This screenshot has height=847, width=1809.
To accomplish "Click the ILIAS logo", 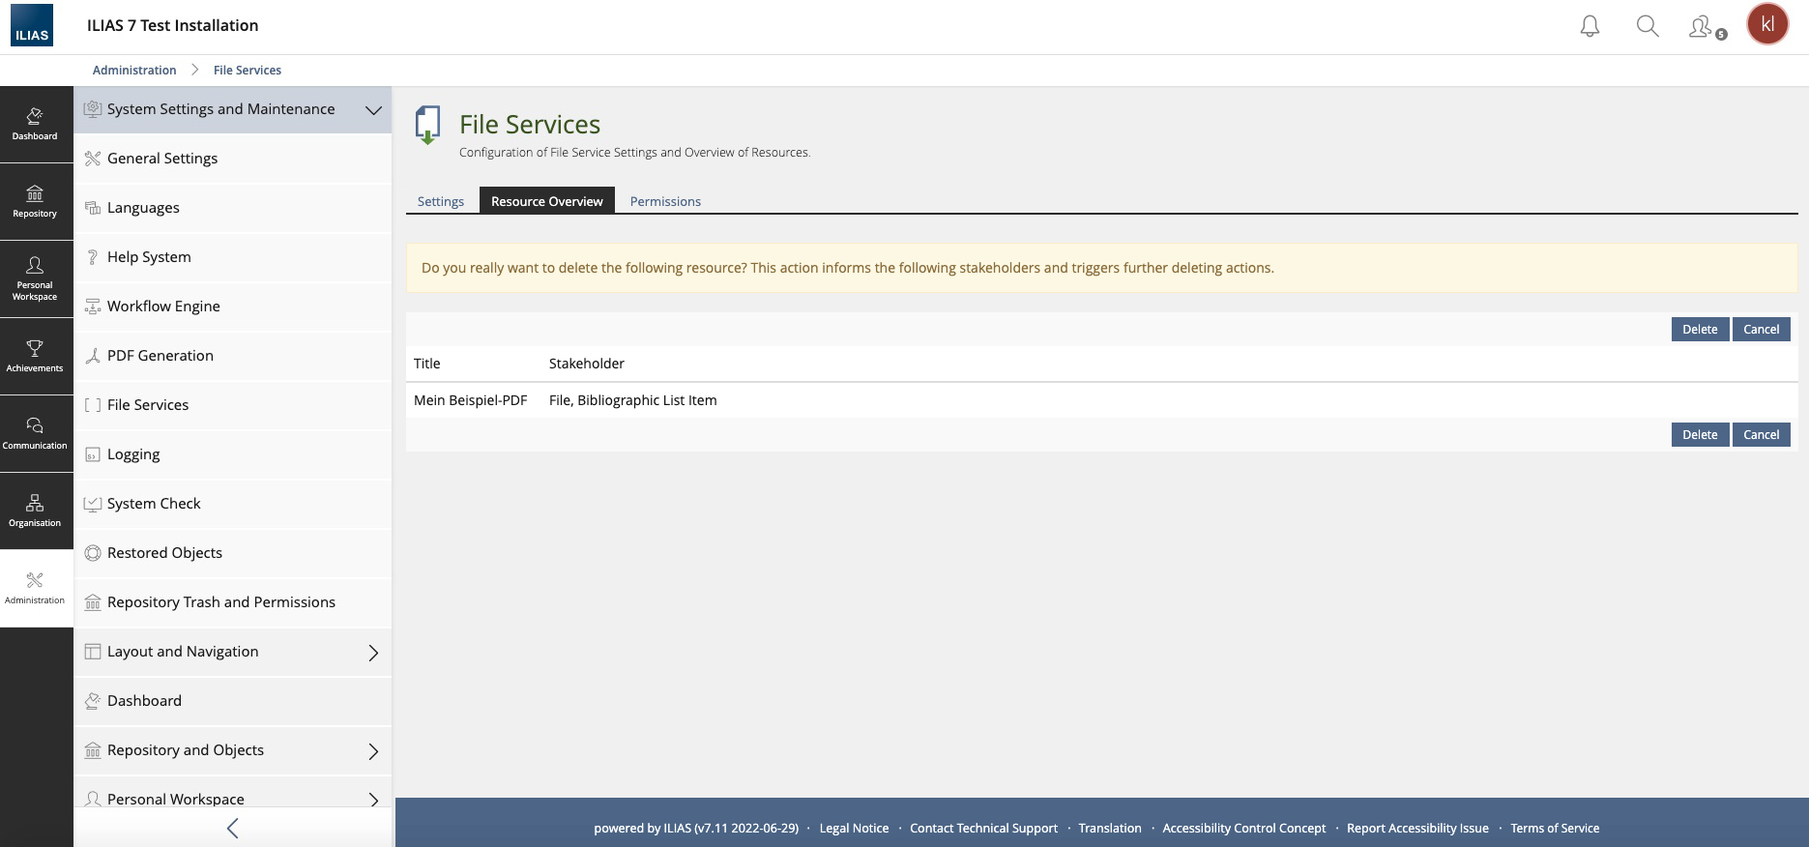I will 32,26.
